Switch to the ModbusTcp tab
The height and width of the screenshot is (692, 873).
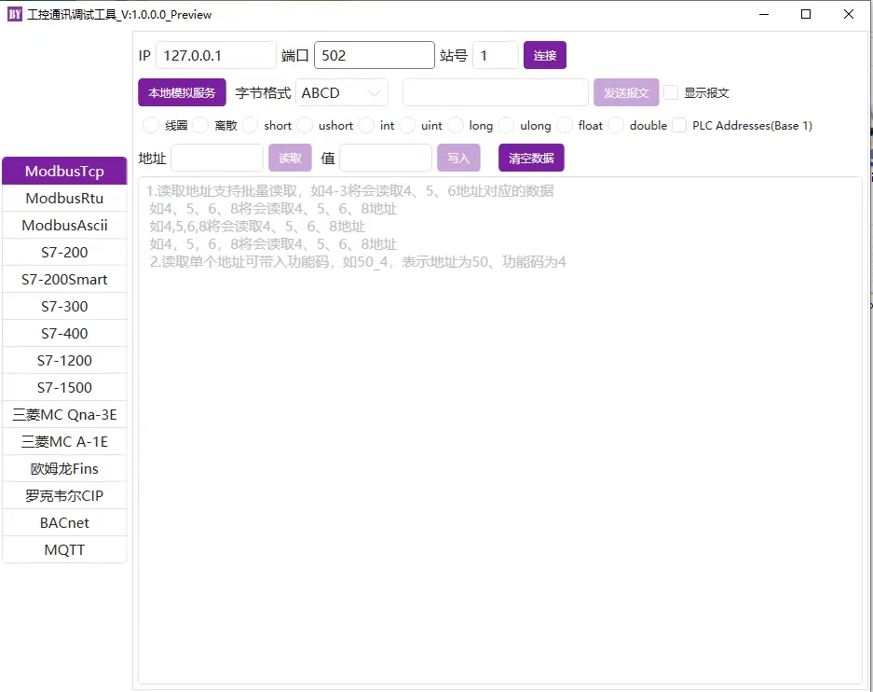tap(64, 171)
